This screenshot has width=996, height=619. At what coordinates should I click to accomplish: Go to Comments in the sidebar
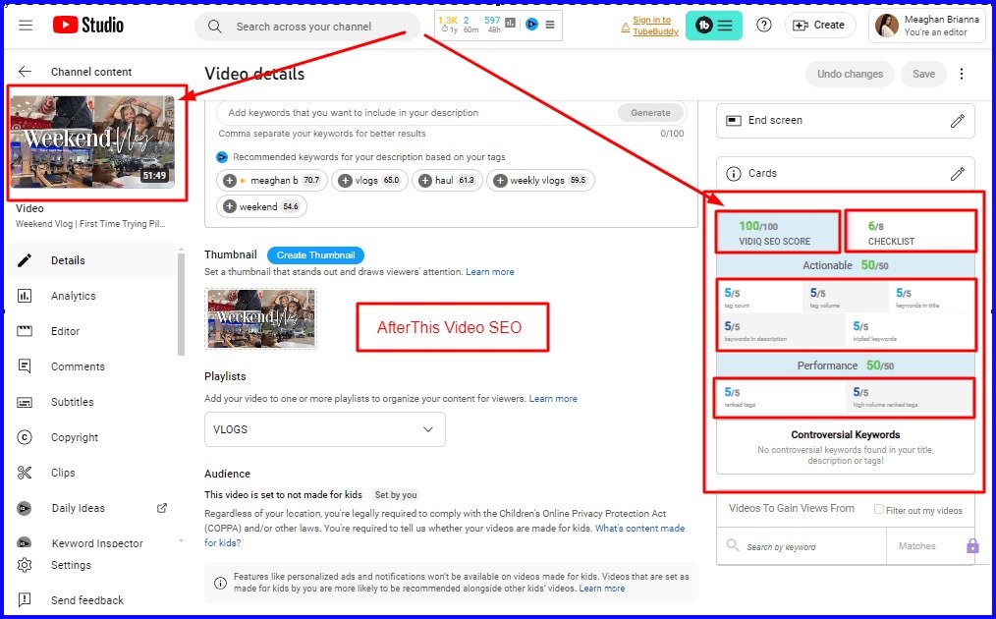78,366
